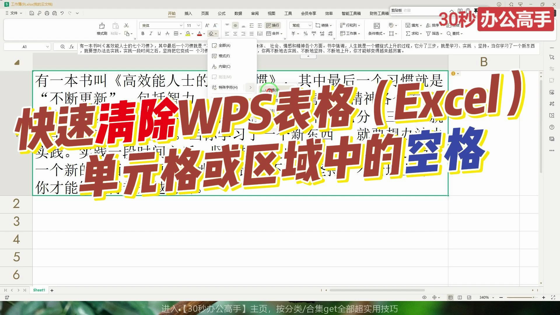Click the Clear eraser icon
Image resolution: width=560 pixels, height=315 pixels.
click(211, 34)
